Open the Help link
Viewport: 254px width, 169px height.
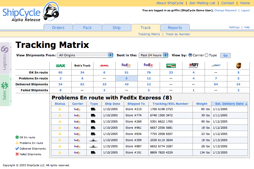click(x=247, y=27)
